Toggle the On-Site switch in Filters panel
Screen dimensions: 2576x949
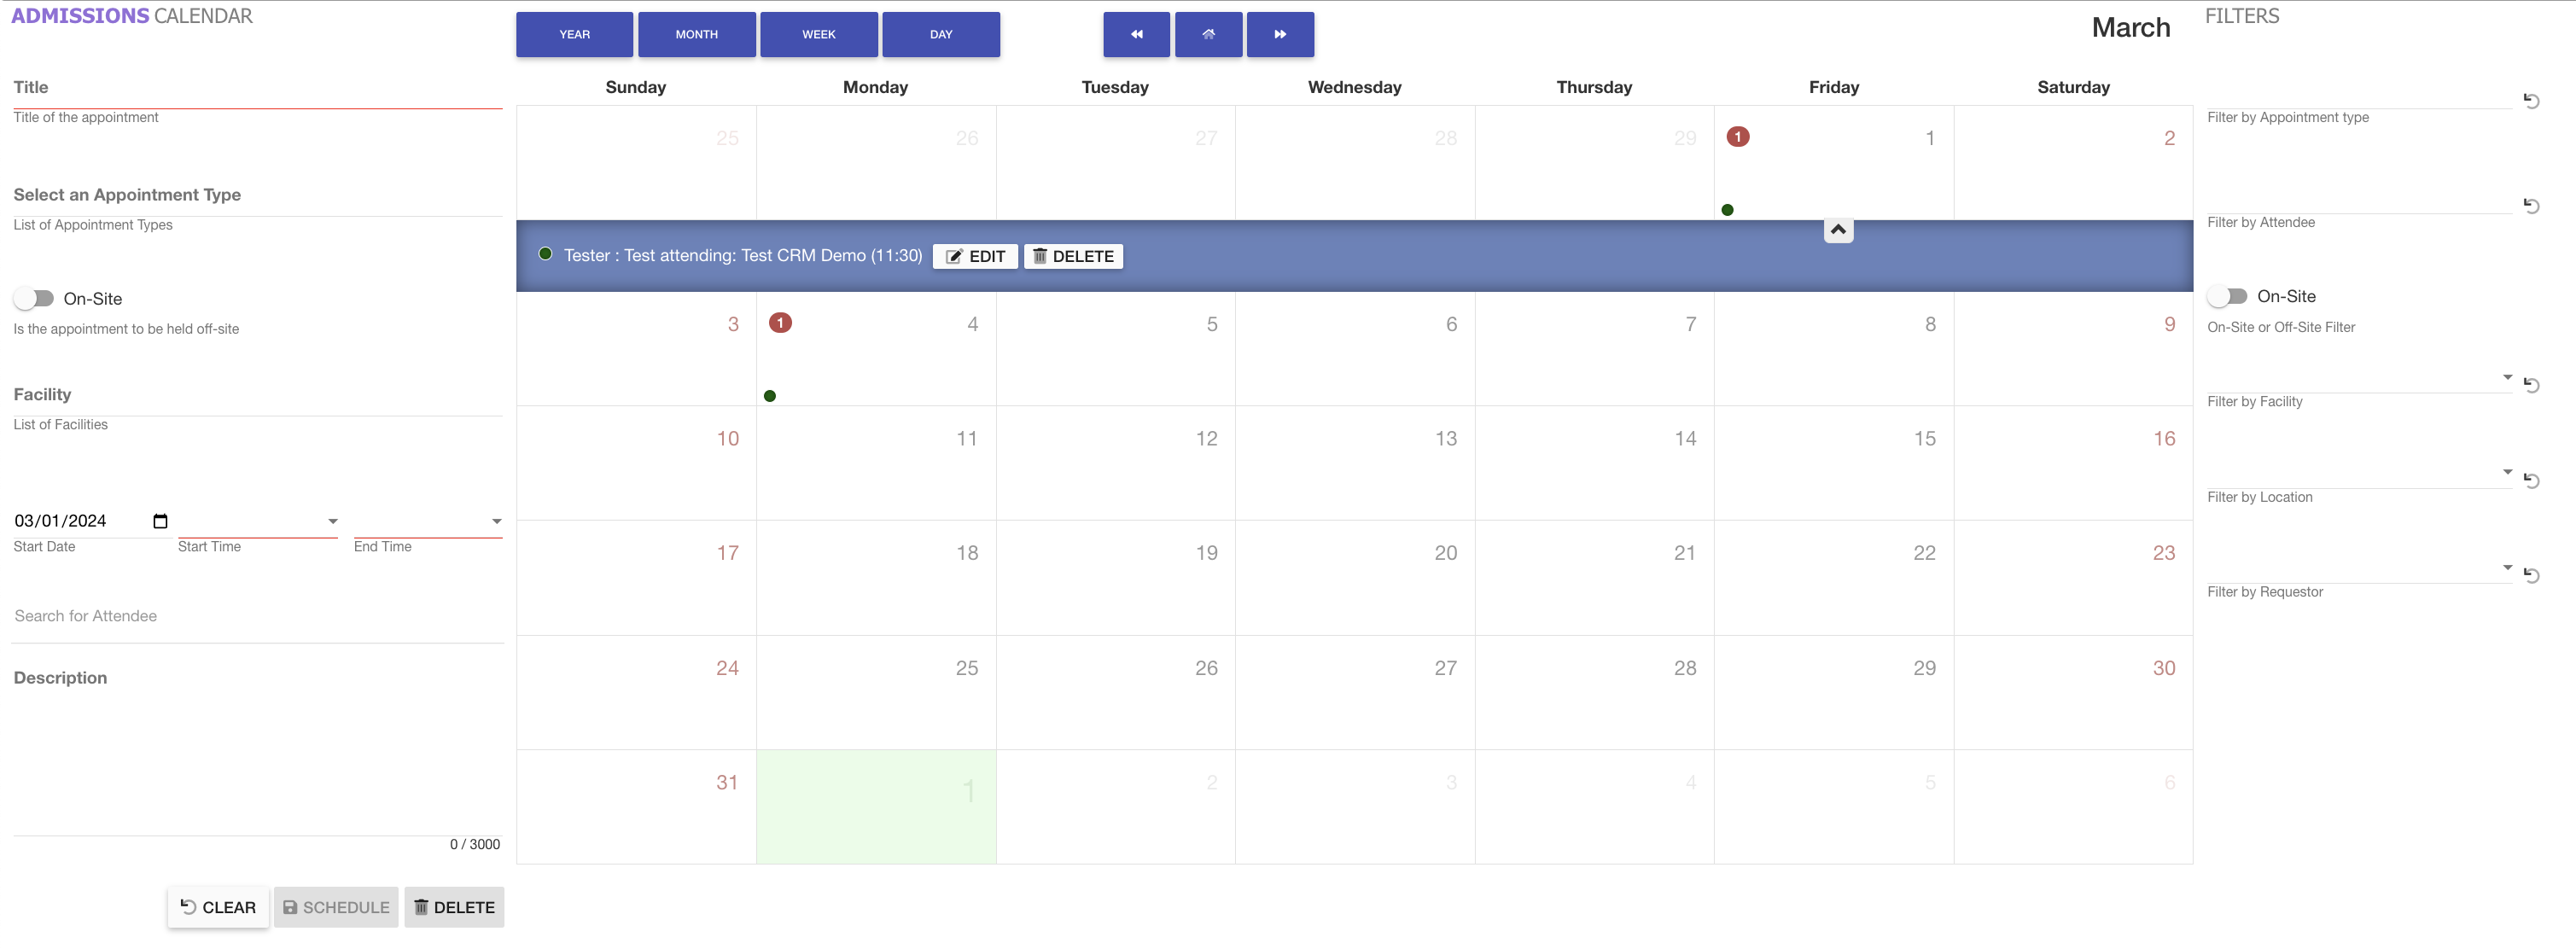[2227, 296]
